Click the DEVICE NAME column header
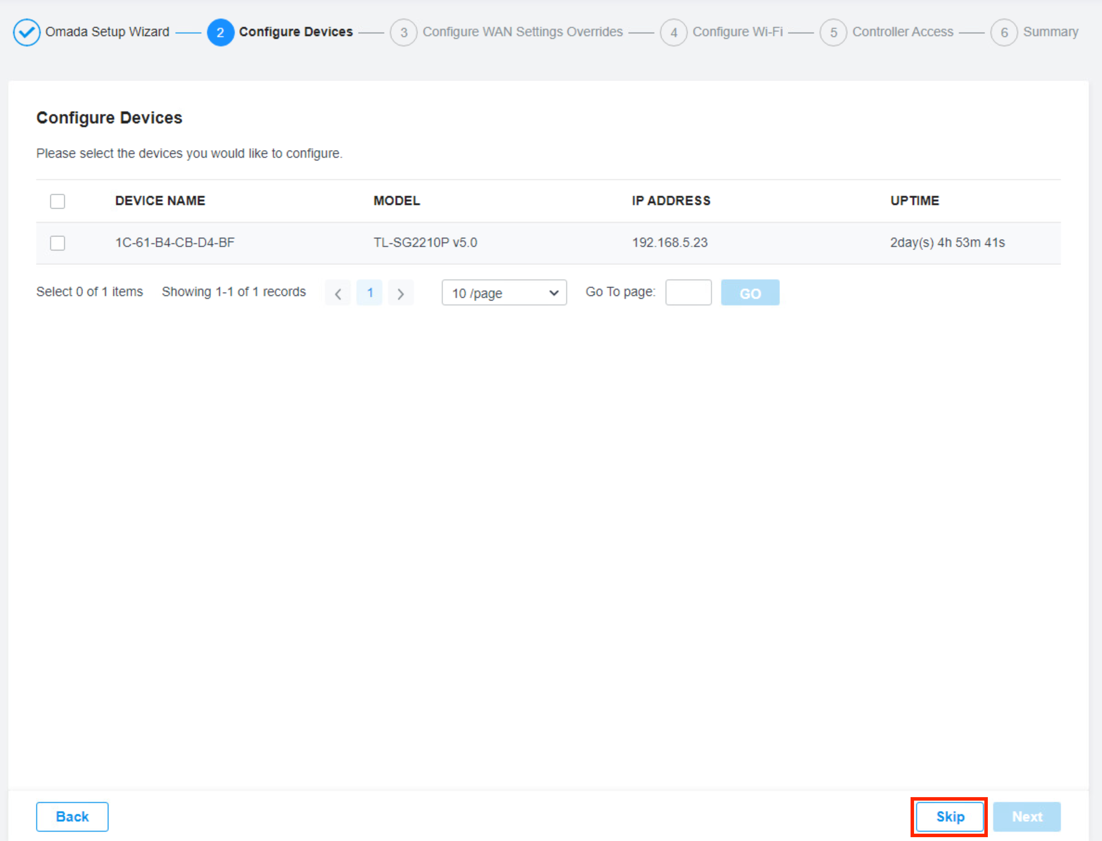This screenshot has width=1102, height=841. coord(160,201)
